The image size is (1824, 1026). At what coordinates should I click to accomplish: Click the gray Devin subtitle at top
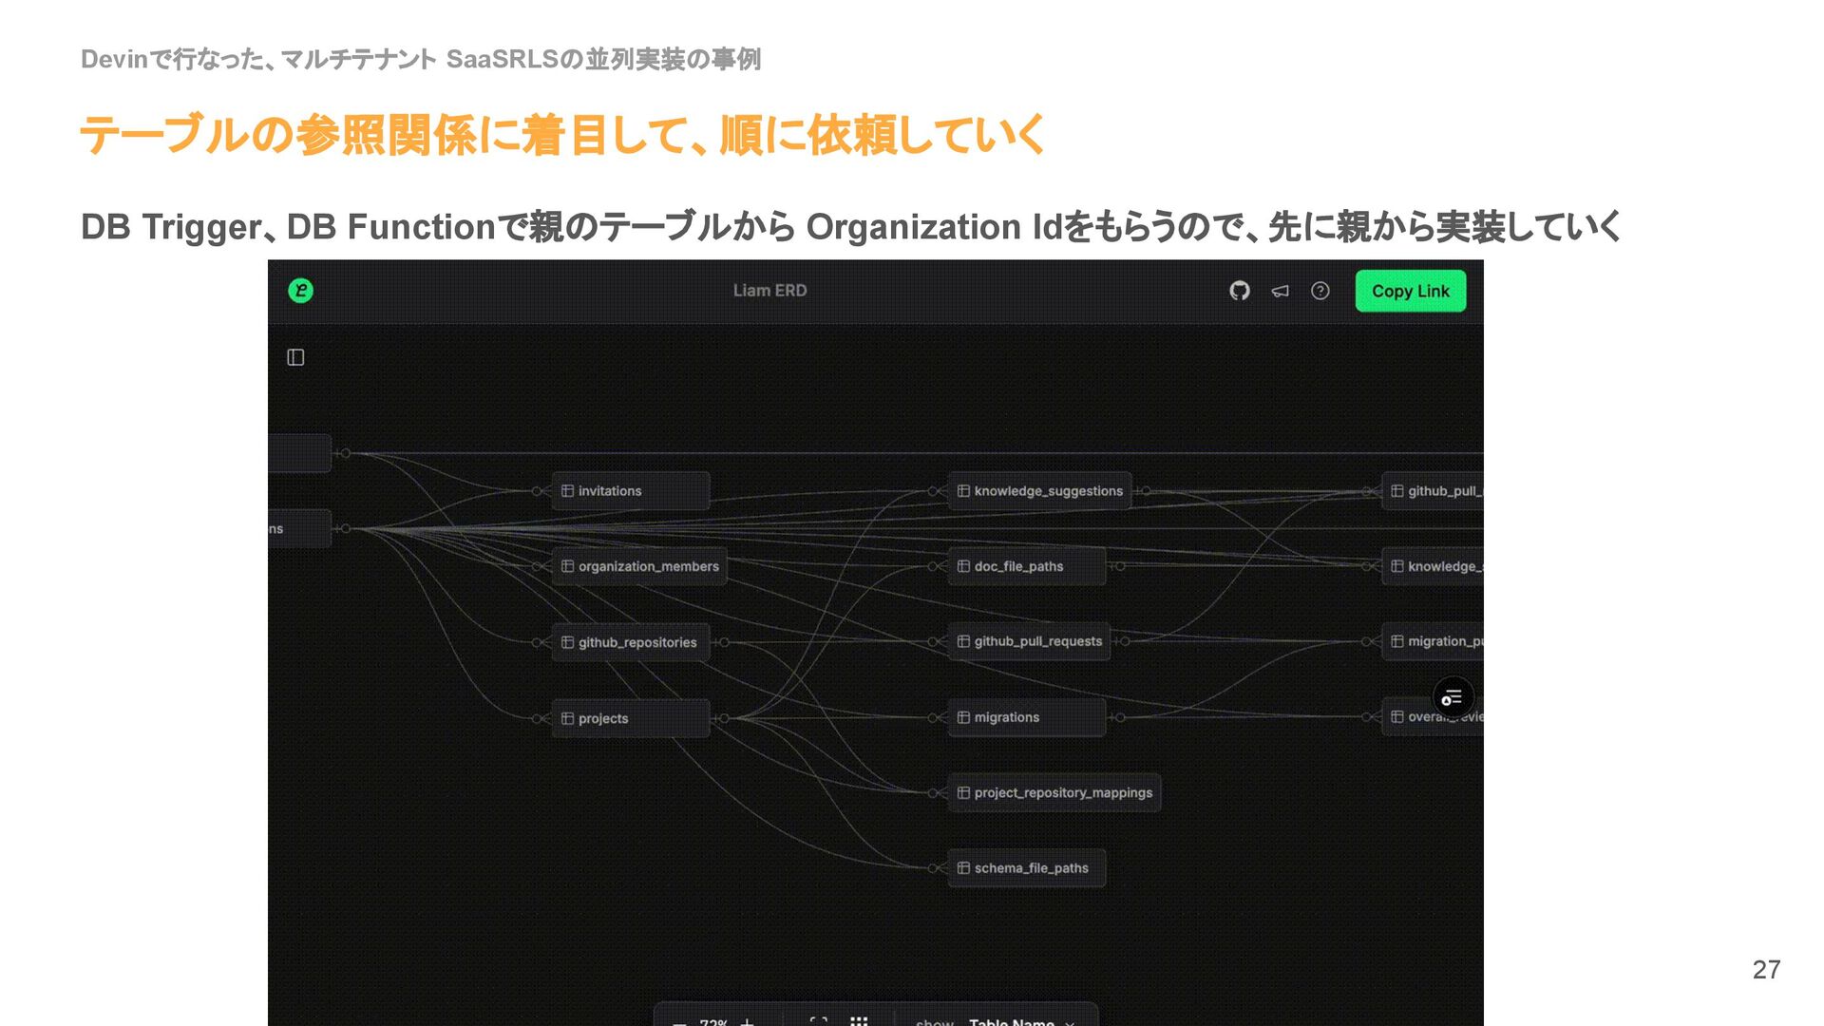pos(421,59)
